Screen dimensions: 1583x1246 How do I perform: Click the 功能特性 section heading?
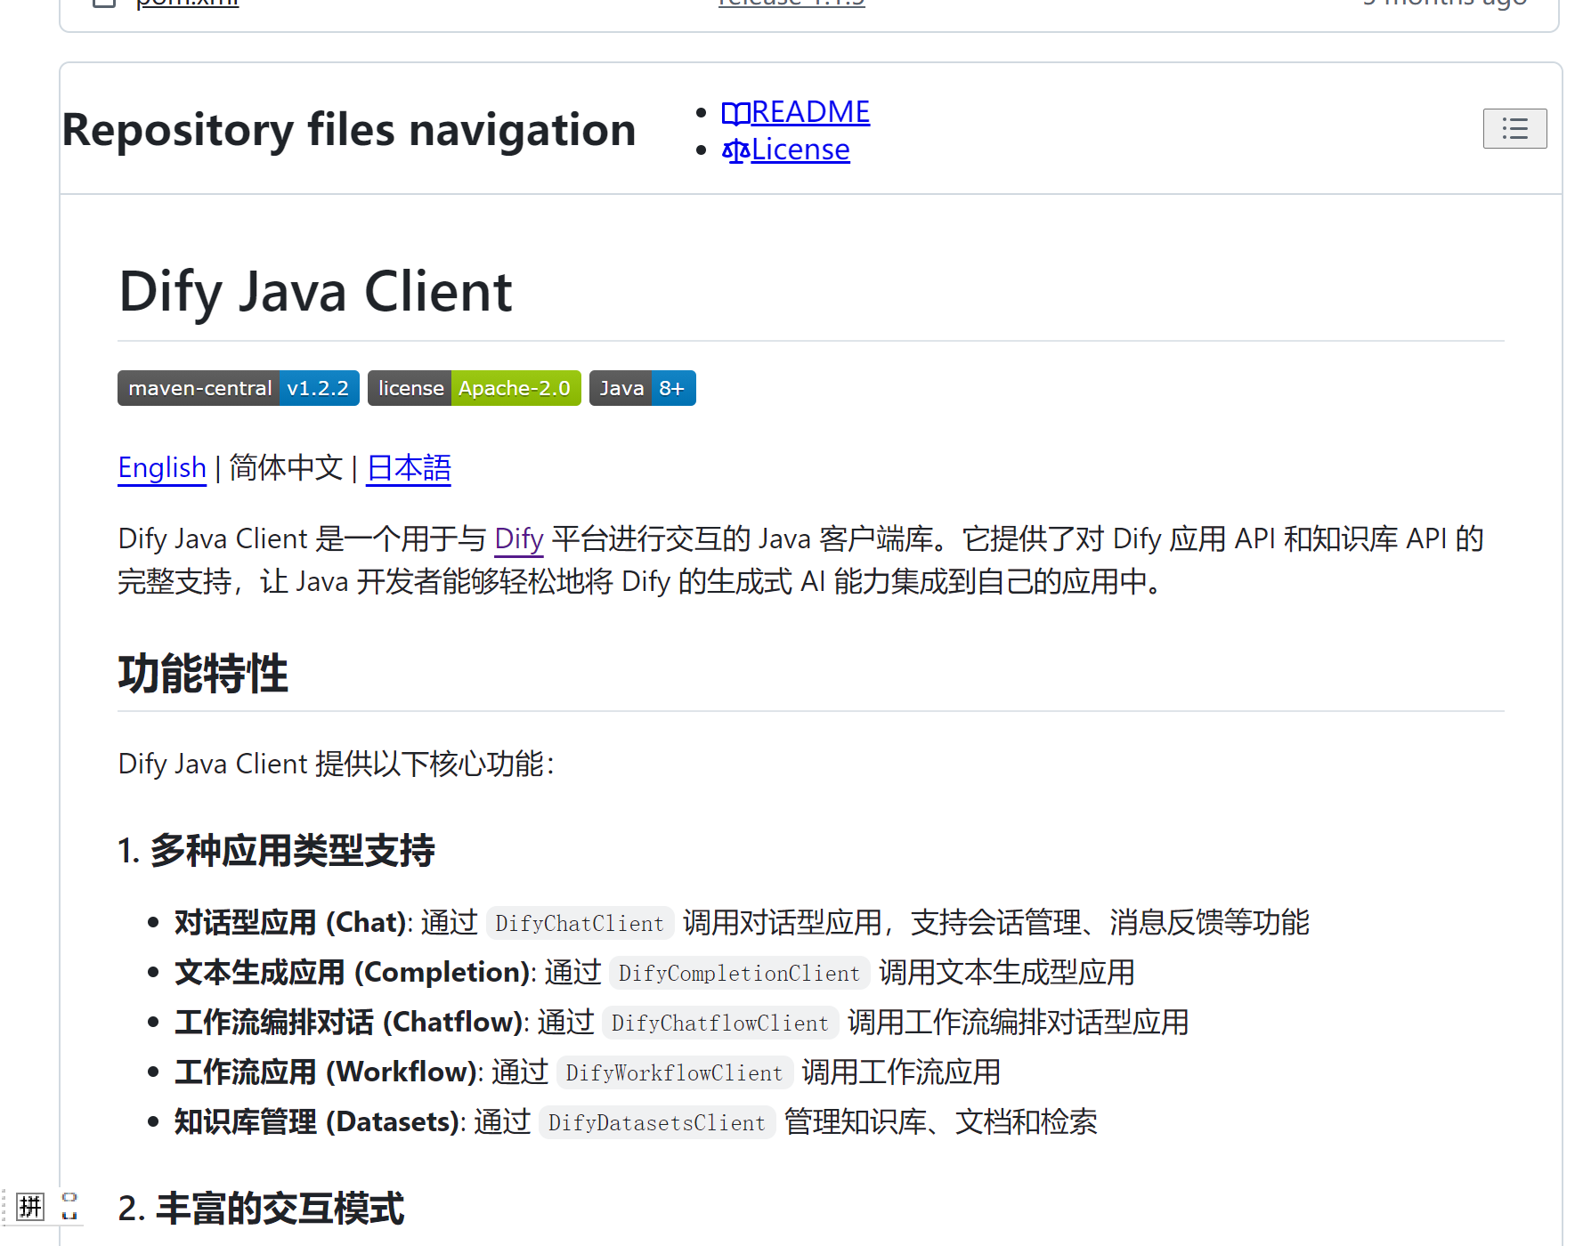pos(203,673)
